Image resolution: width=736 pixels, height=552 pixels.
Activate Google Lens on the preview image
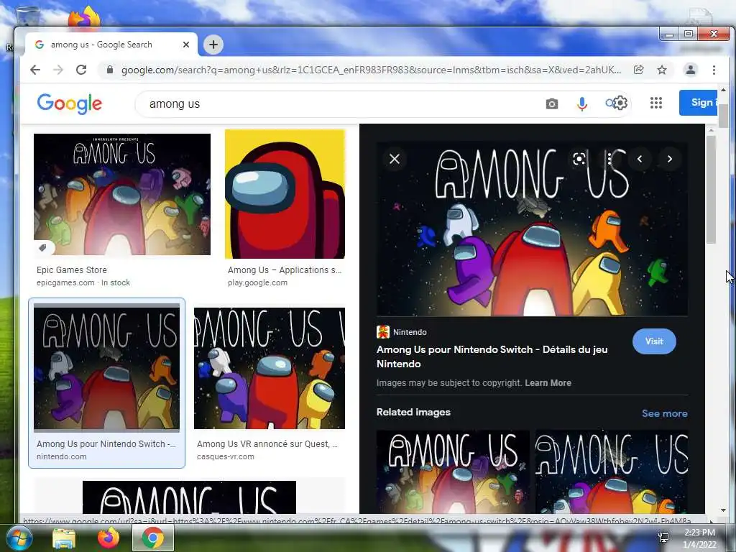(579, 159)
